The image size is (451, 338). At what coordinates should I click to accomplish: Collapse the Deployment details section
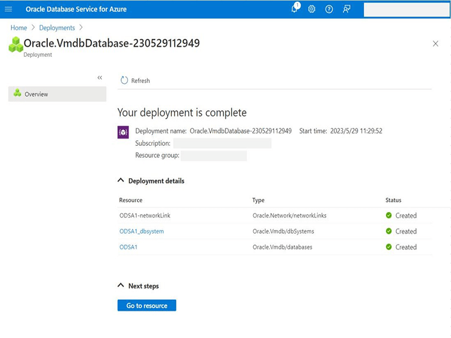click(x=121, y=180)
